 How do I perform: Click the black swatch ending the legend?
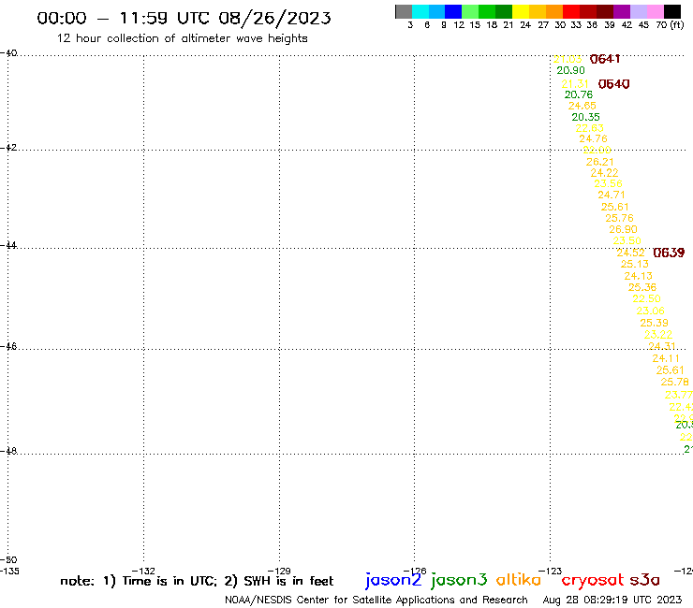672,11
